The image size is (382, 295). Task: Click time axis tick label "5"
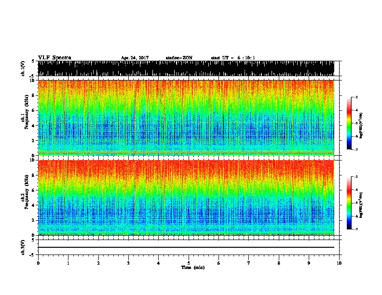coord(189,263)
